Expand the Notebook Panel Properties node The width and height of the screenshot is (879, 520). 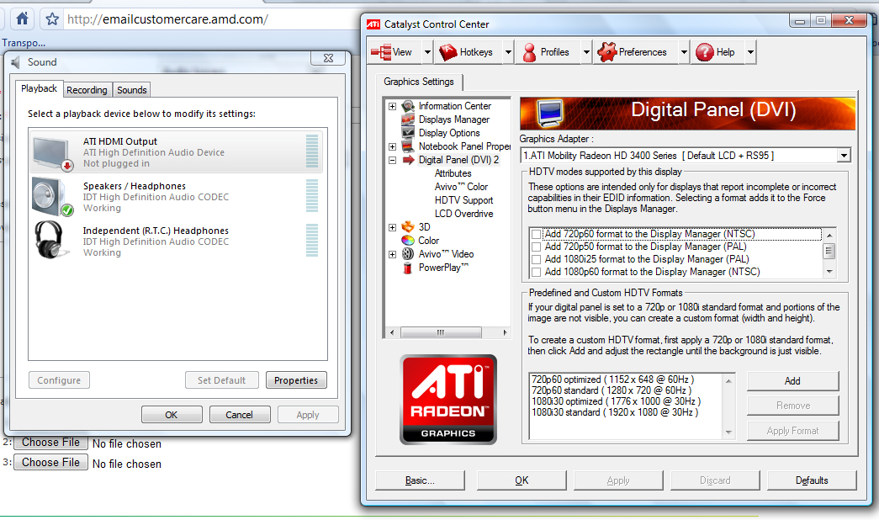click(393, 147)
